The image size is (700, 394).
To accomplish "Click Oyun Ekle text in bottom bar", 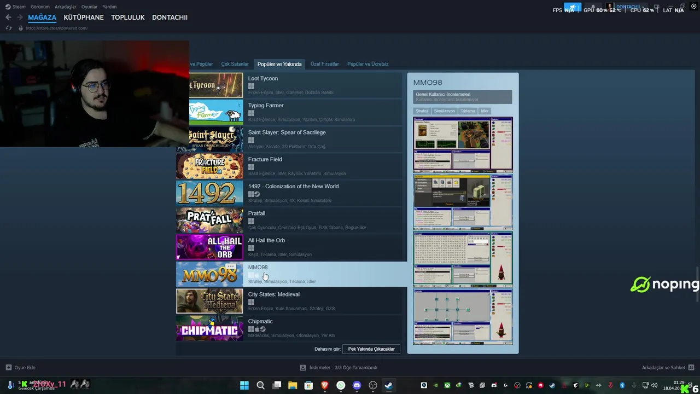I will (x=25, y=368).
